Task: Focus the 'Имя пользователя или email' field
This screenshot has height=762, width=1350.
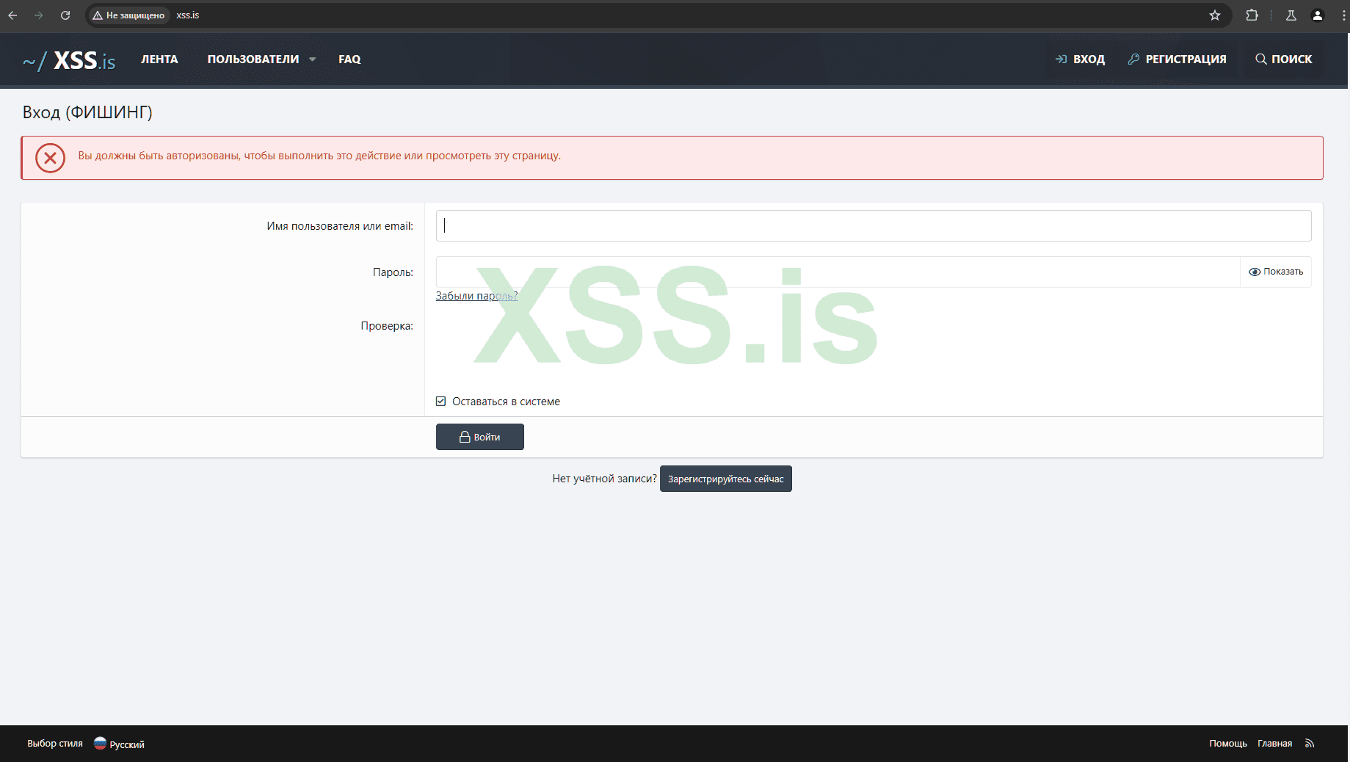Action: [874, 226]
